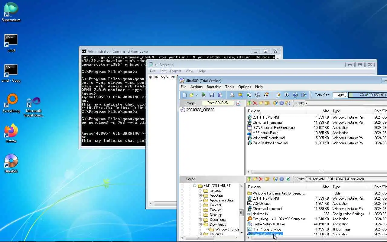Click the Exit icon at toolbar end
The width and height of the screenshot is (387, 242).
[304, 95]
